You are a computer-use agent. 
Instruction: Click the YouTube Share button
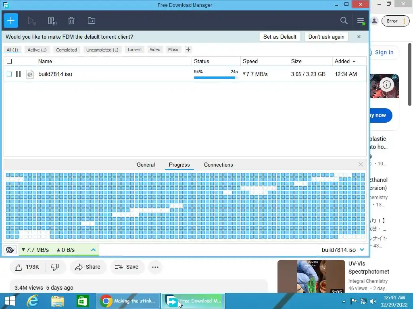[x=88, y=267]
